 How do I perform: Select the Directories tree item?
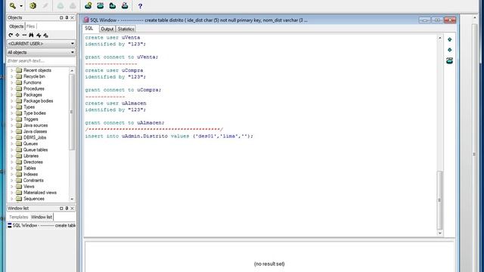(33, 162)
